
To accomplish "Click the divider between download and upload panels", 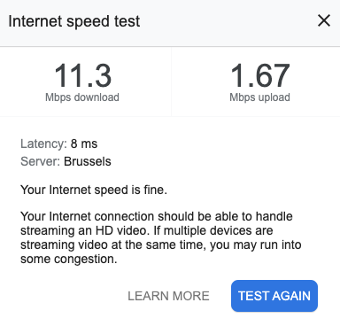I will click(x=171, y=81).
